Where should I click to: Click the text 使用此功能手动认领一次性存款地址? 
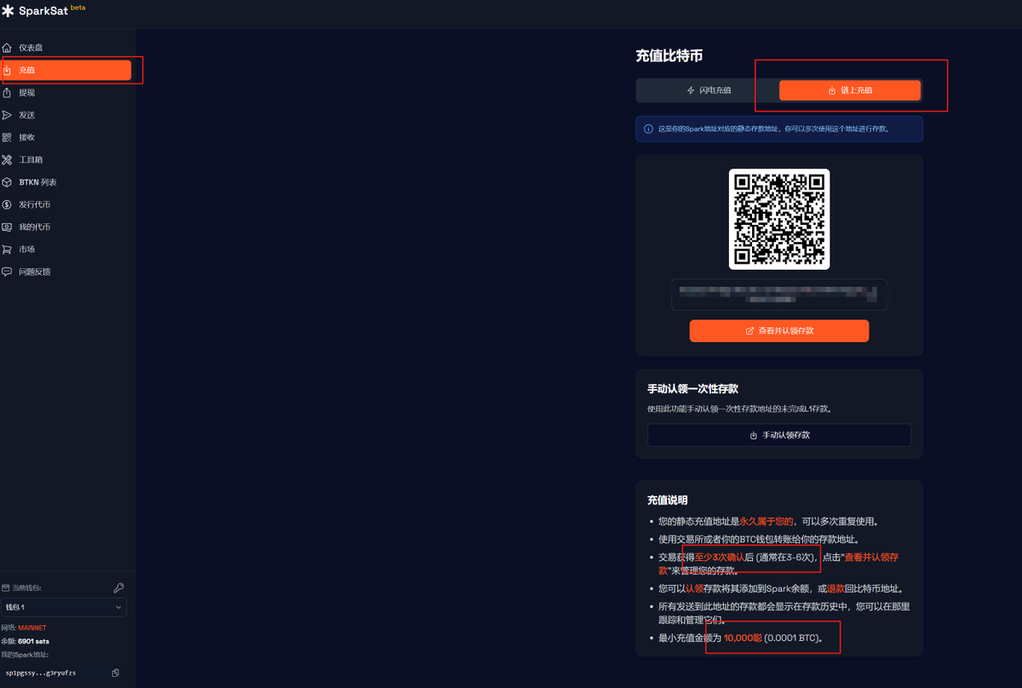739,409
